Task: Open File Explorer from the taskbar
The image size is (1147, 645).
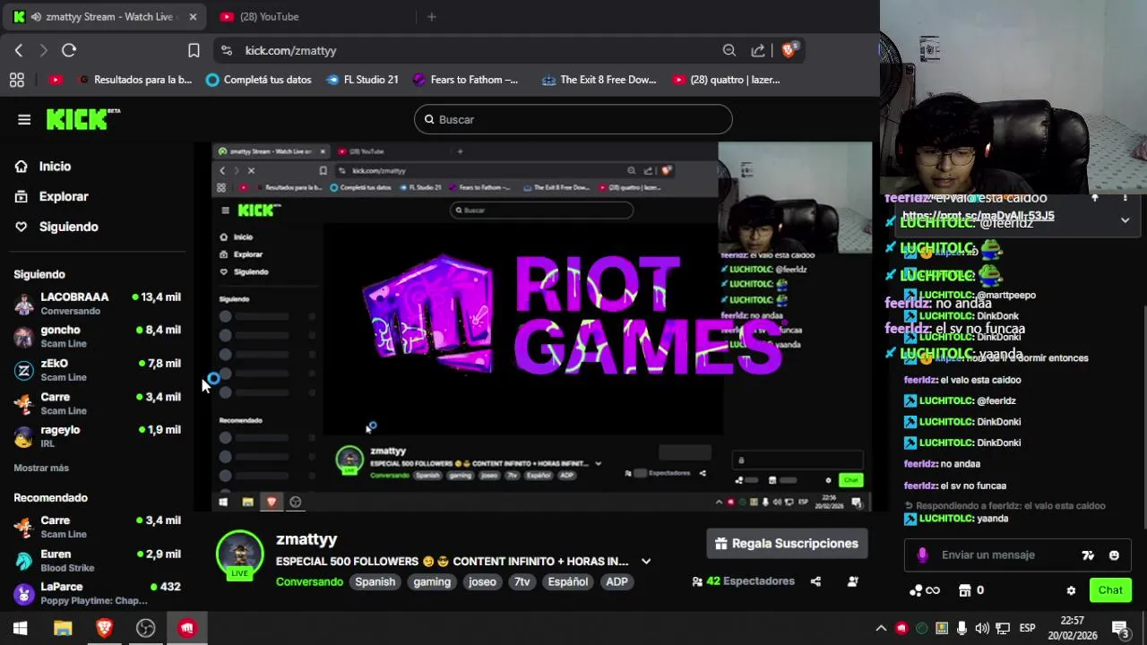Action: (x=63, y=628)
